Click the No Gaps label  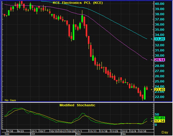[11, 100]
